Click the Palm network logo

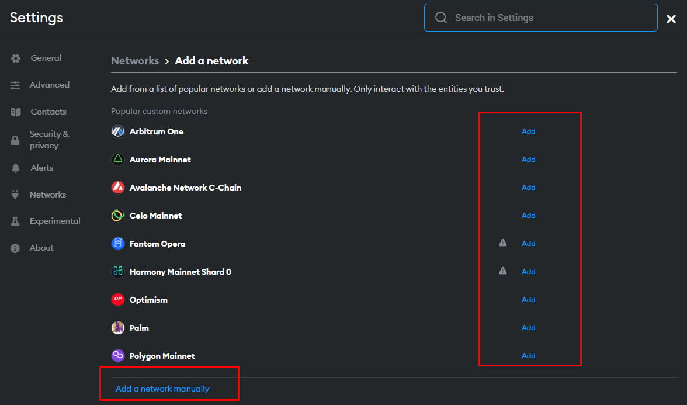click(x=118, y=327)
